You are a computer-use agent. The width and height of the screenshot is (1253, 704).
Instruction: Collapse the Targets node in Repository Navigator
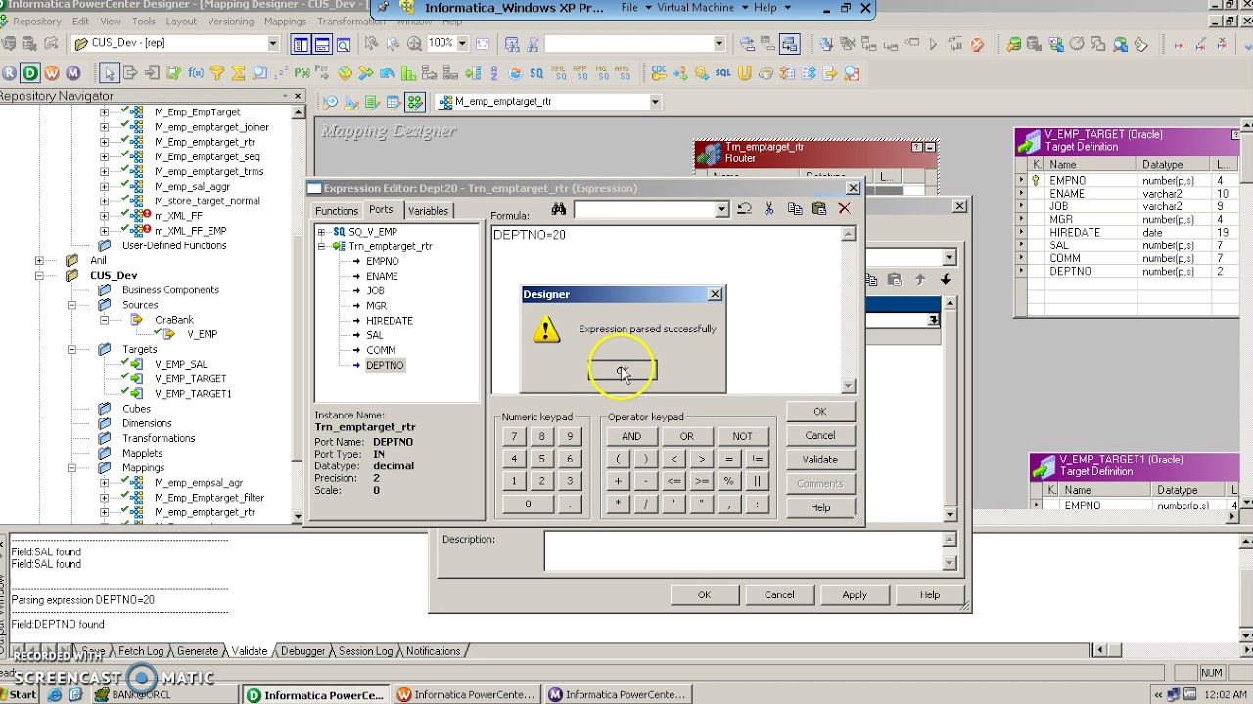[71, 349]
